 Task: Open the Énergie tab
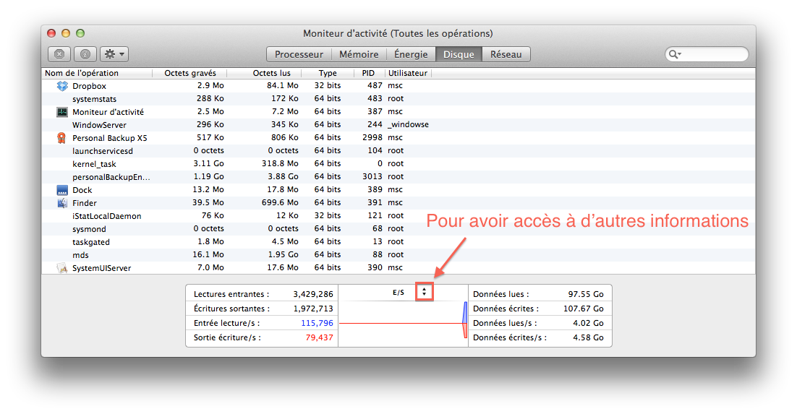pyautogui.click(x=411, y=54)
